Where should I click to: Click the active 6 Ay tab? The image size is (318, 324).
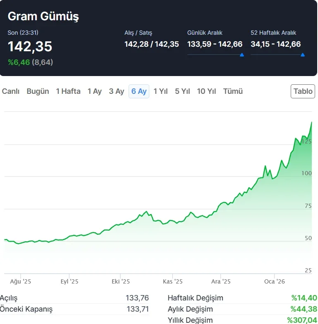(x=139, y=91)
